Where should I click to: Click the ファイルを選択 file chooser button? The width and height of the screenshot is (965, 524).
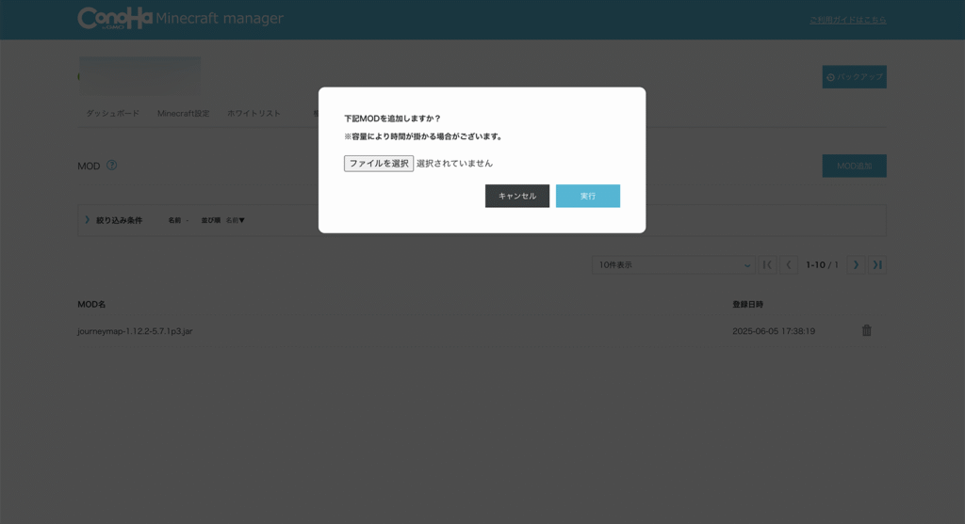(x=379, y=164)
